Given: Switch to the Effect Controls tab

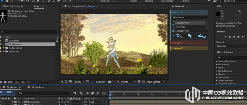Looking at the screenshot, I should coord(13,6).
